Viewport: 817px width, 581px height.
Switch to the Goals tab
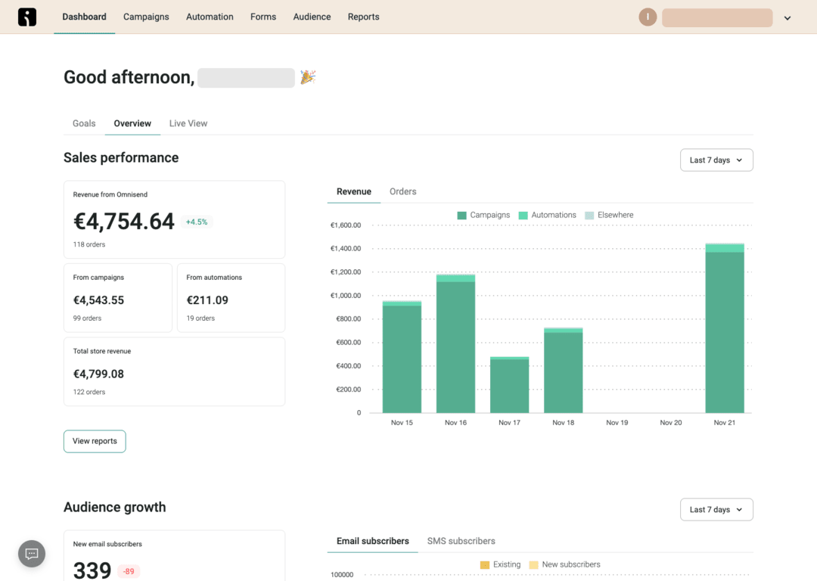83,123
